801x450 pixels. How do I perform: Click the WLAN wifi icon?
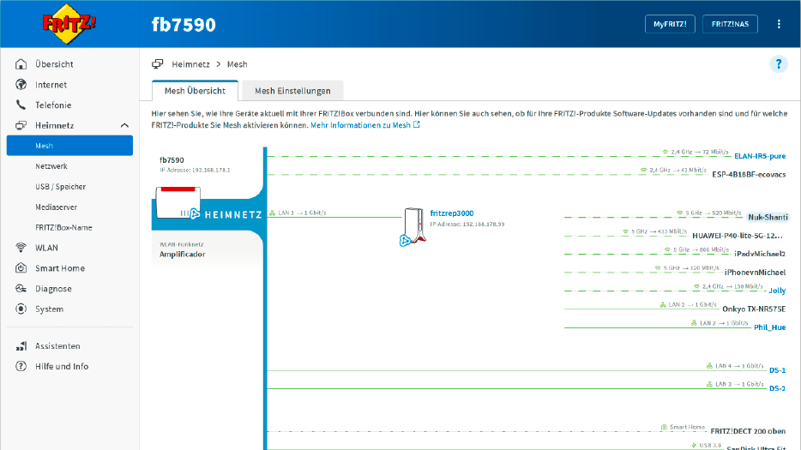(x=21, y=248)
